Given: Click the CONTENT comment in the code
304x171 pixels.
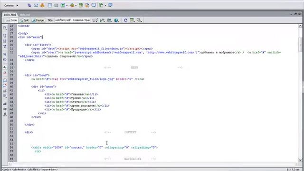Looking at the screenshot, I should tap(130, 132).
